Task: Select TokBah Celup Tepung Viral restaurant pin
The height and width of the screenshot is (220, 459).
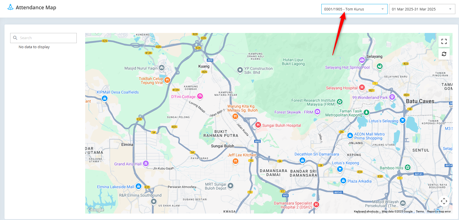Action: 167,80
